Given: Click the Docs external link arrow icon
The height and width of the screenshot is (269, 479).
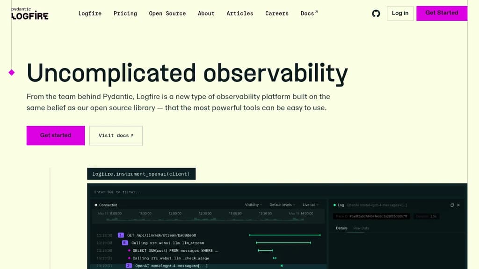Looking at the screenshot, I should point(316,11).
